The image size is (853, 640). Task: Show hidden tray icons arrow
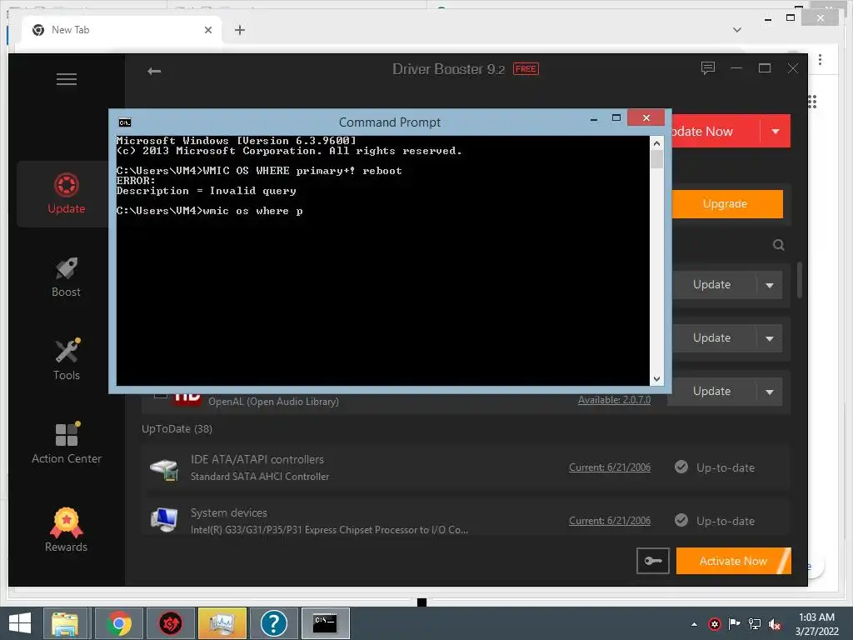pos(694,624)
